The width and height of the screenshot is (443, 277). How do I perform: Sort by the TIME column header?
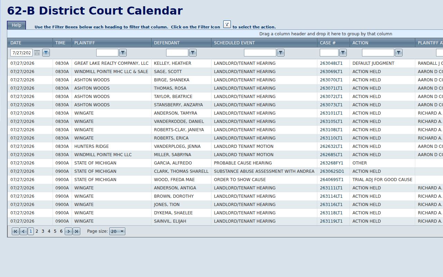coord(60,43)
